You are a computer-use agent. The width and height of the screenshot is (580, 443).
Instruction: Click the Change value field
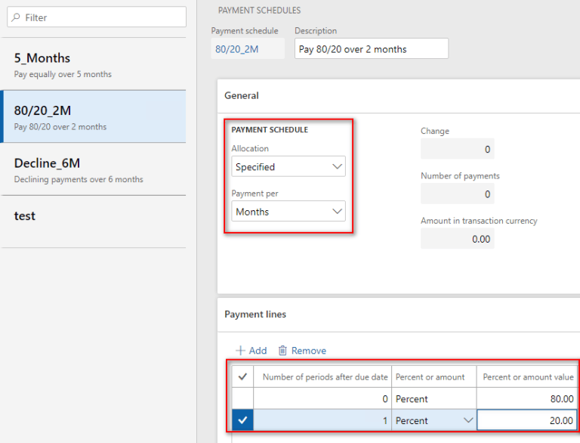(x=457, y=149)
